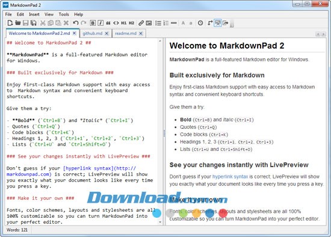Screen dimensions: 331x237
Task: Click 'See your changes instantly with LivePreview' preview heading
Action: [239, 165]
